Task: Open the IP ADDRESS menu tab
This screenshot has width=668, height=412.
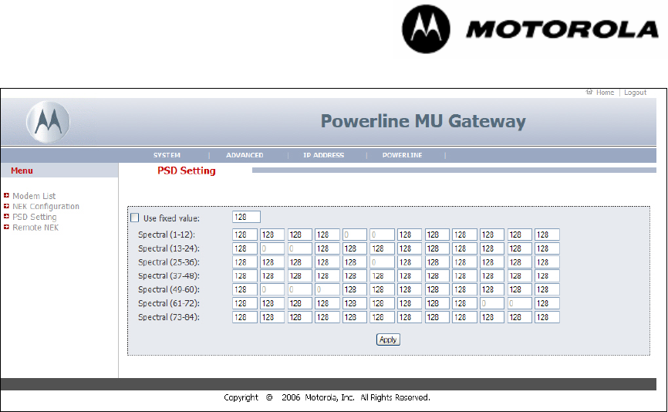Action: click(x=323, y=155)
